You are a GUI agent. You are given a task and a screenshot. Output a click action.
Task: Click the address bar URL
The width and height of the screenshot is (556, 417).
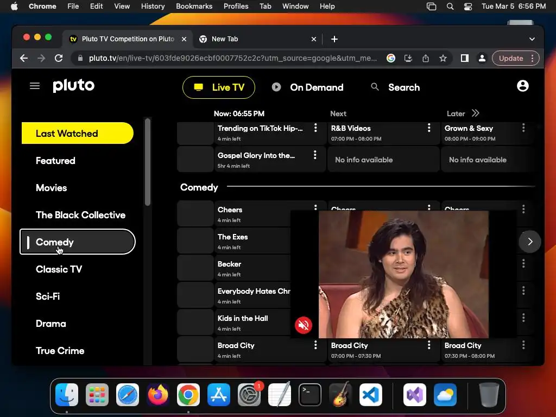pos(232,58)
